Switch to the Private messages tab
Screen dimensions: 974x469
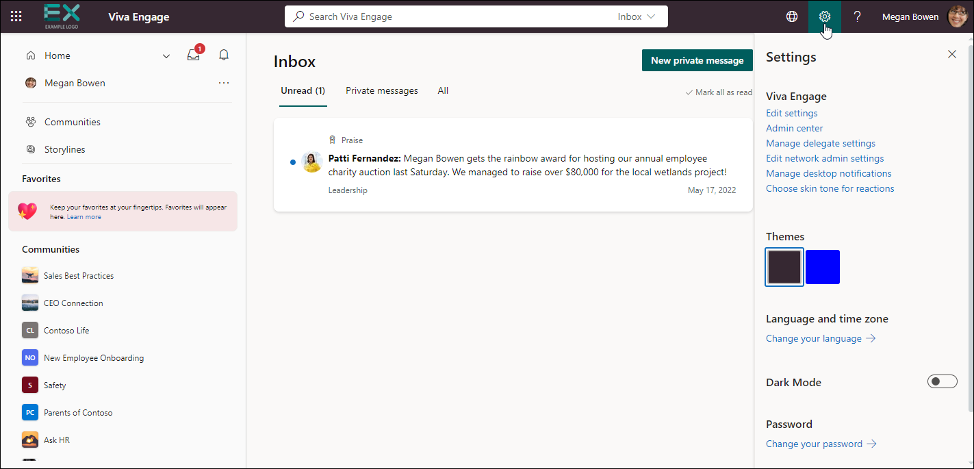[382, 90]
